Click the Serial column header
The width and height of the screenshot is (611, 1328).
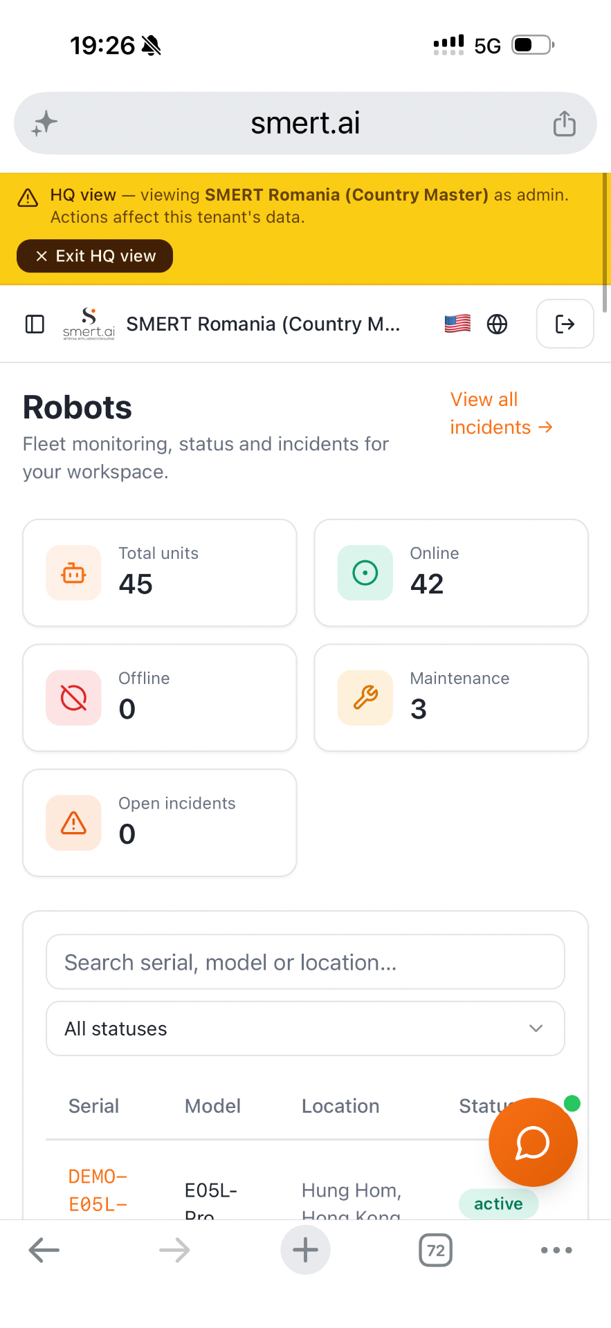[x=93, y=1106]
